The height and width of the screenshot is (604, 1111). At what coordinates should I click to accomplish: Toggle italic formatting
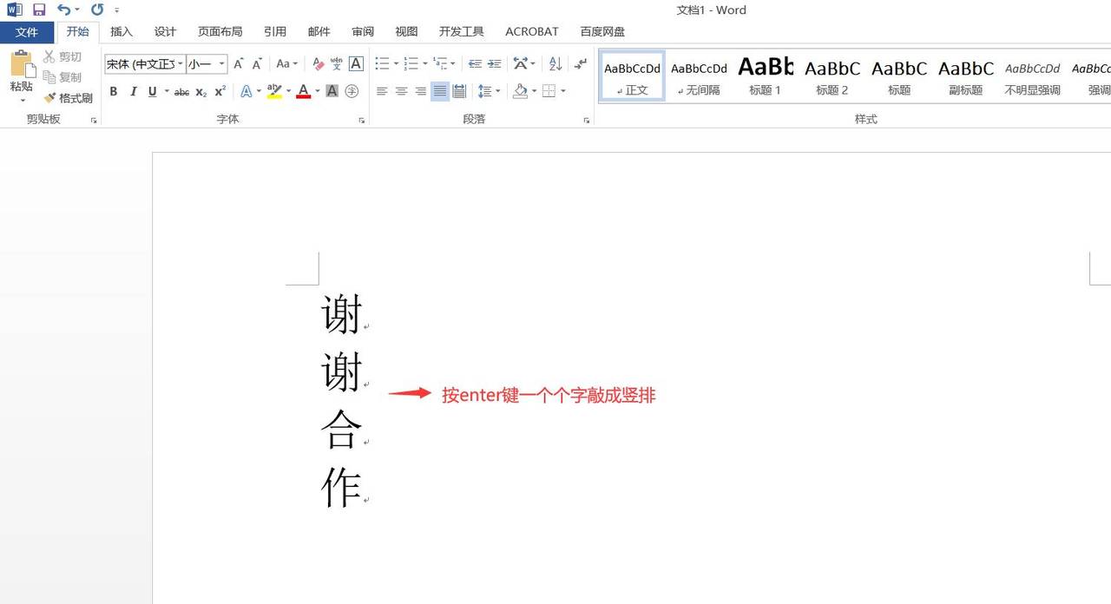132,91
